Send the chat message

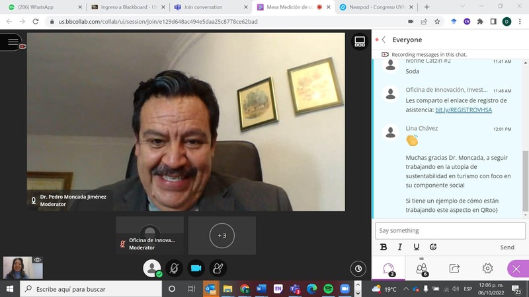pyautogui.click(x=507, y=247)
